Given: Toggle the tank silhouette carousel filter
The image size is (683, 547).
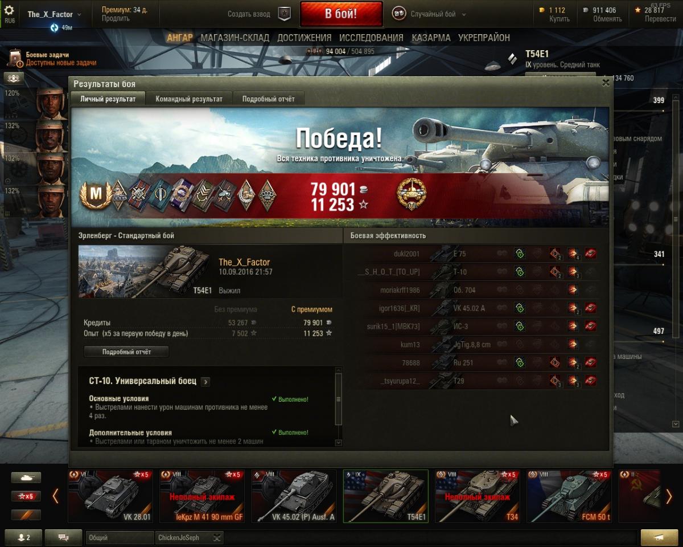Looking at the screenshot, I should tap(26, 477).
